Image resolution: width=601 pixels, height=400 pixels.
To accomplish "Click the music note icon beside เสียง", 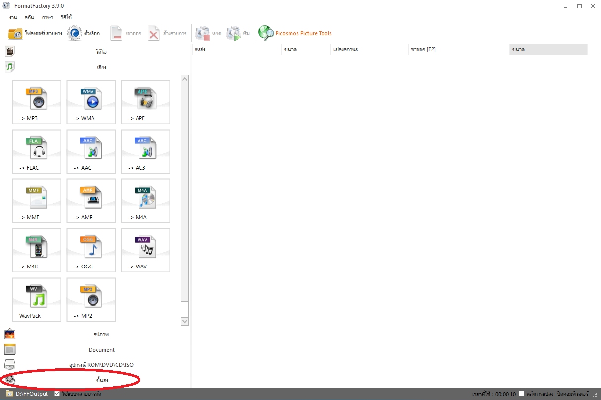I will (10, 67).
